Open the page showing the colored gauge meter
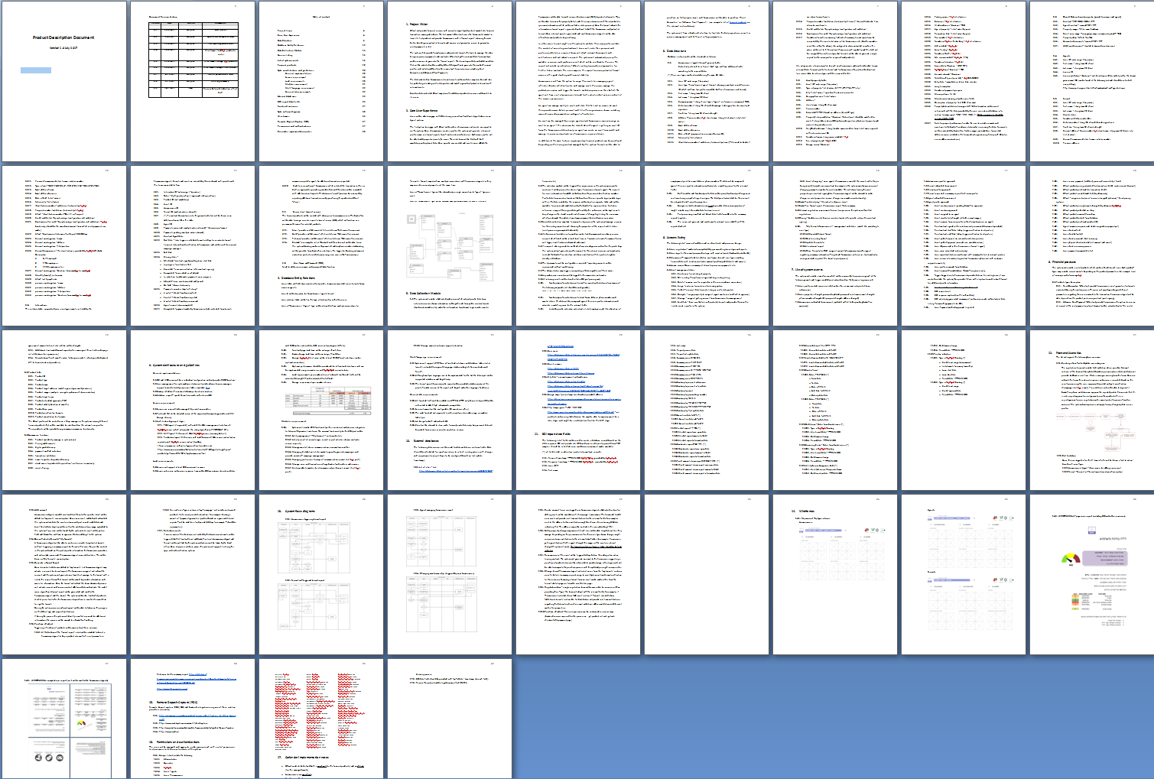Viewport: 1154px width, 779px height. (x=1092, y=574)
